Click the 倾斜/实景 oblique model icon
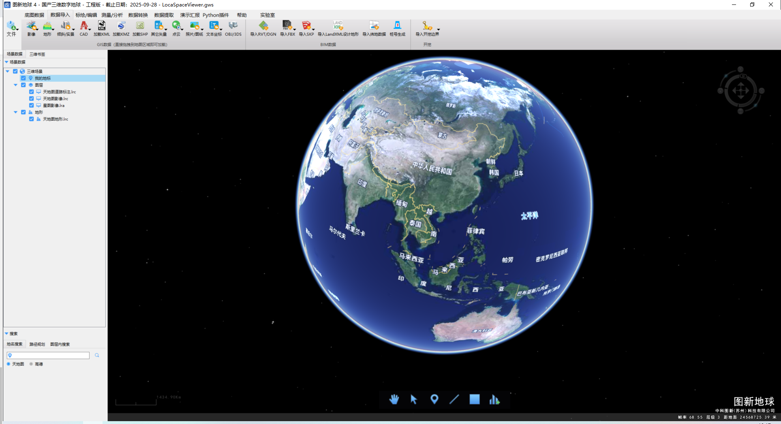The image size is (781, 424). (x=65, y=26)
